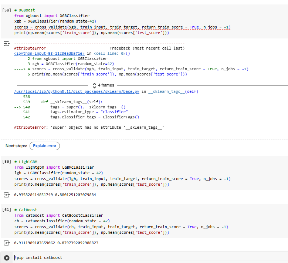Click the underlined cross_validate(xgb, ...) line
This screenshot has width=288, height=263.
tap(122, 27)
